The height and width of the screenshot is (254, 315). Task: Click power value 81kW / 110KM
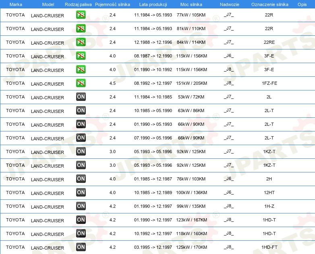coord(191,29)
